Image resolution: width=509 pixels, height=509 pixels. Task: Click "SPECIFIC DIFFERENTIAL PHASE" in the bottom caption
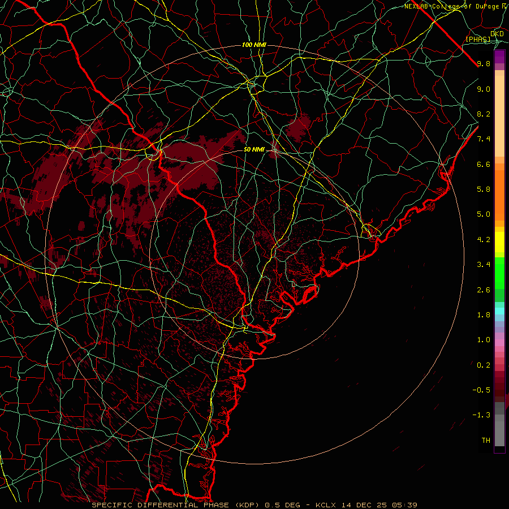(x=161, y=505)
